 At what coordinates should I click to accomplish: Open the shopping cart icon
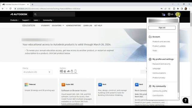[163, 14]
